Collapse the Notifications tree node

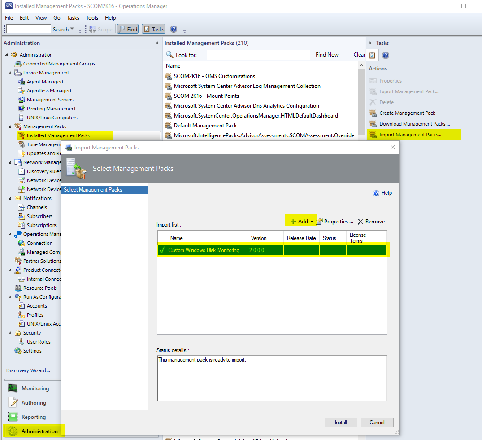click(10, 199)
